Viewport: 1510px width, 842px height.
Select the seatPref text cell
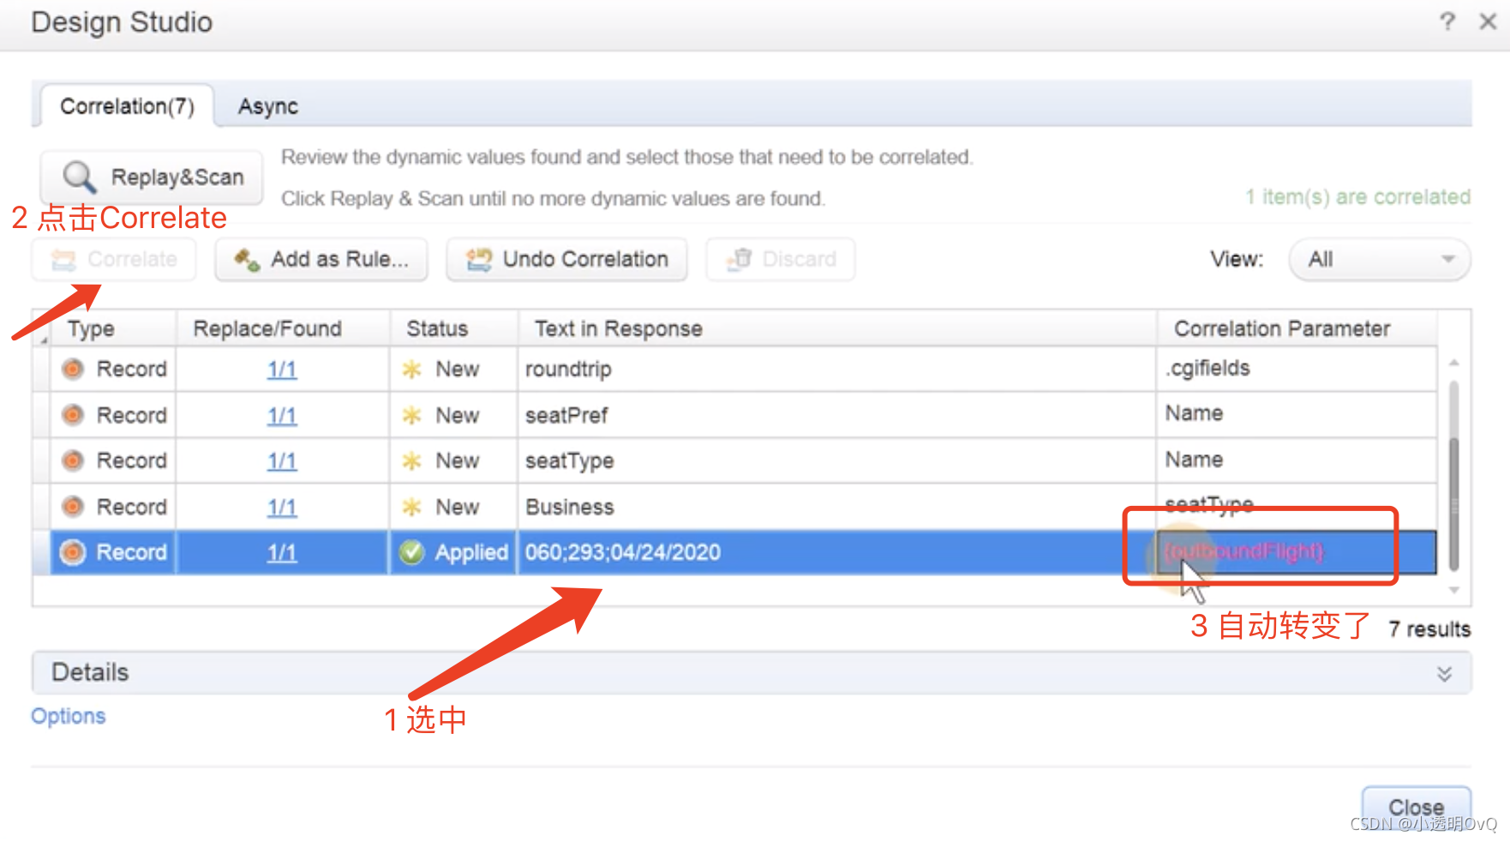pyautogui.click(x=837, y=415)
